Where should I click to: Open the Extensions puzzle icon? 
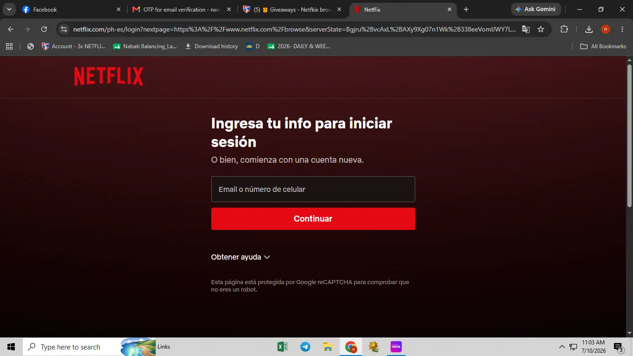[x=564, y=29]
